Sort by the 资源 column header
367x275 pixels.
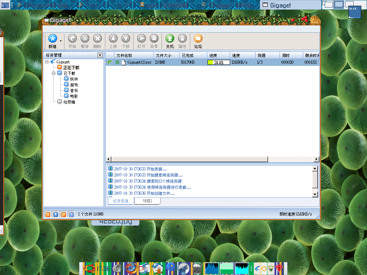[x=267, y=56]
